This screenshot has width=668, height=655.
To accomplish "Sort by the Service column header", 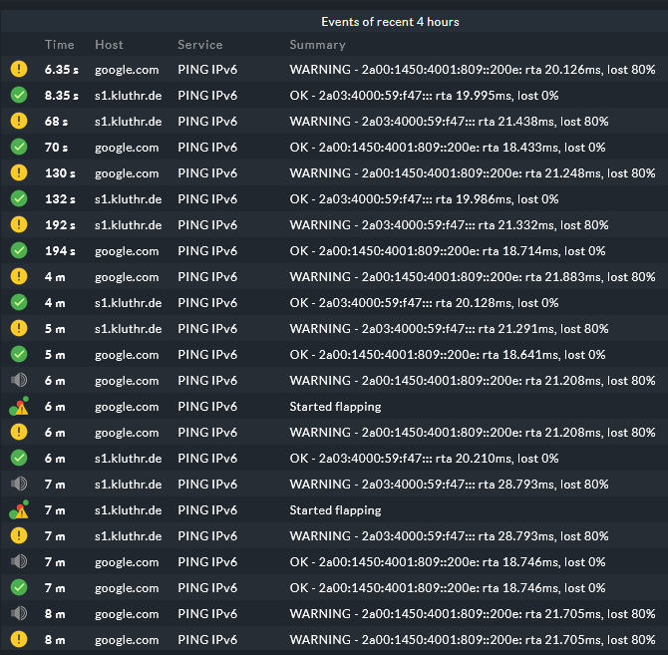I will point(199,44).
